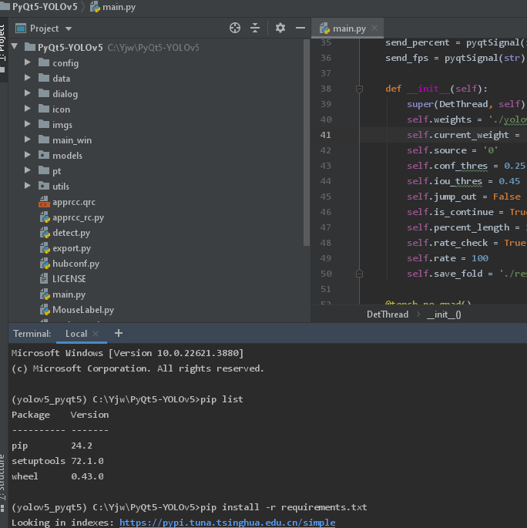The height and width of the screenshot is (528, 527).
Task: Close the main.py editor tab
Action: click(374, 28)
